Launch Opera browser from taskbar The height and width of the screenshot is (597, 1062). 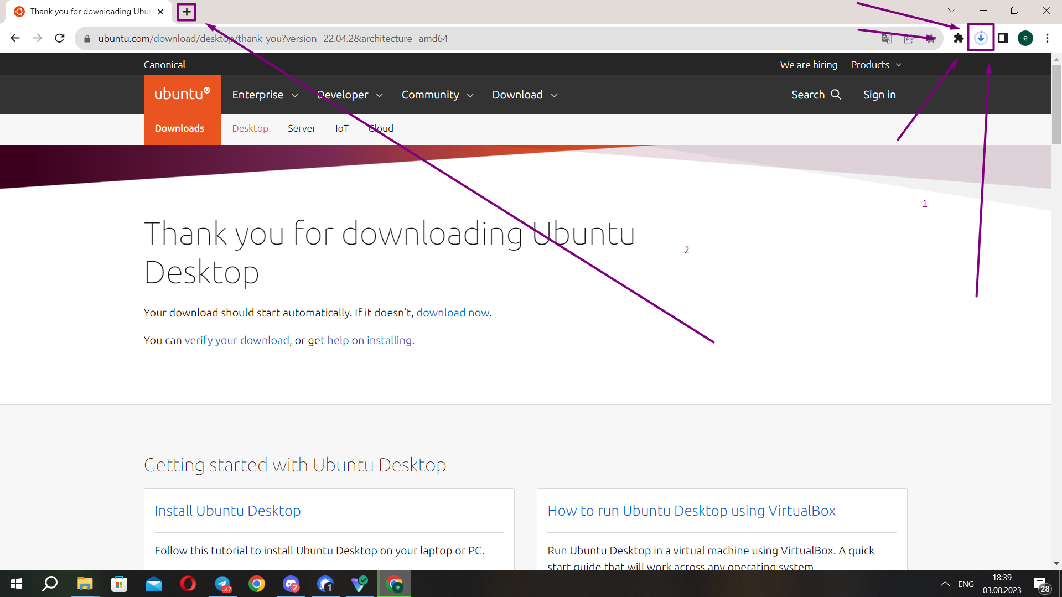pos(188,584)
